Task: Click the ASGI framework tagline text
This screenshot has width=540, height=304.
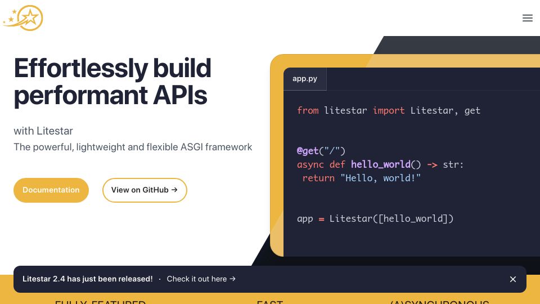Action: point(133,147)
